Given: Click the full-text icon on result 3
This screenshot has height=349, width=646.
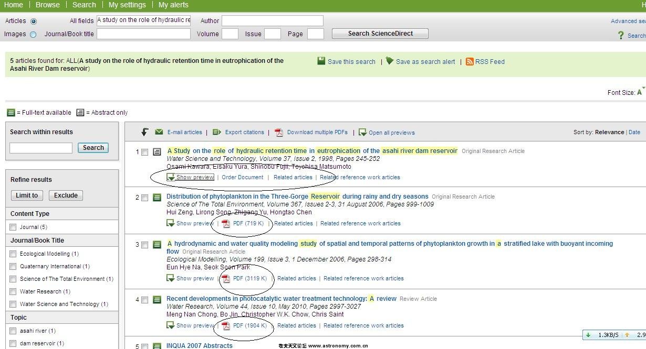Looking at the screenshot, I should [157, 245].
